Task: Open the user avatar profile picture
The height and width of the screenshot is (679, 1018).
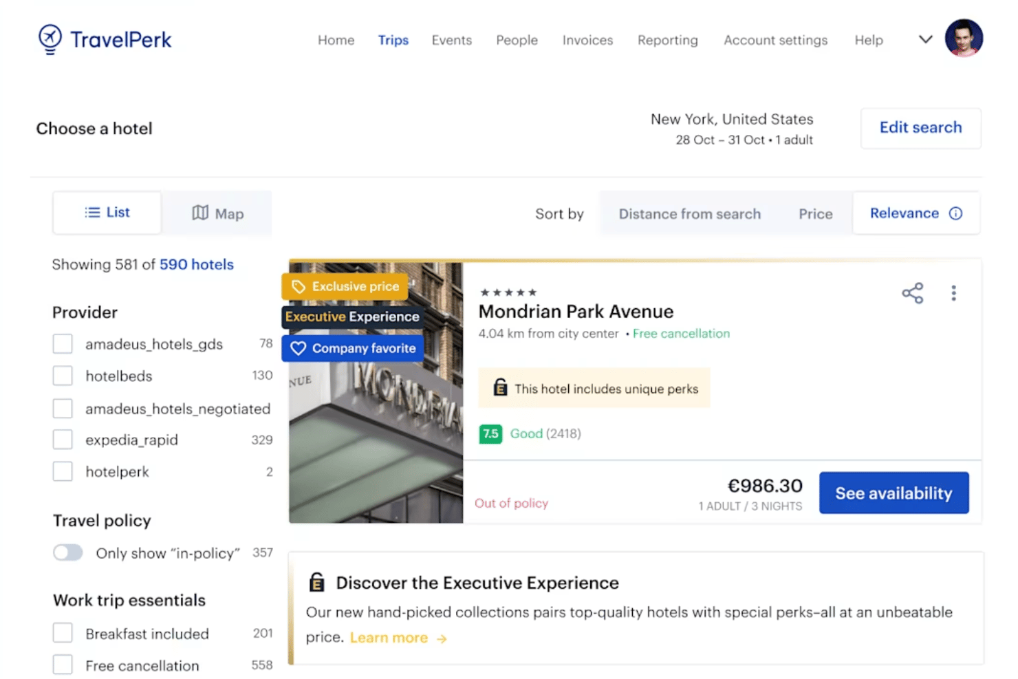Action: click(x=964, y=38)
